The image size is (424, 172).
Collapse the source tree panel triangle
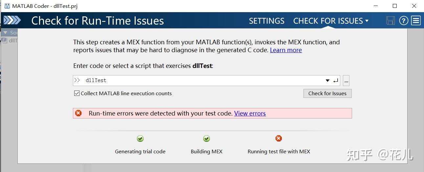click(5, 32)
